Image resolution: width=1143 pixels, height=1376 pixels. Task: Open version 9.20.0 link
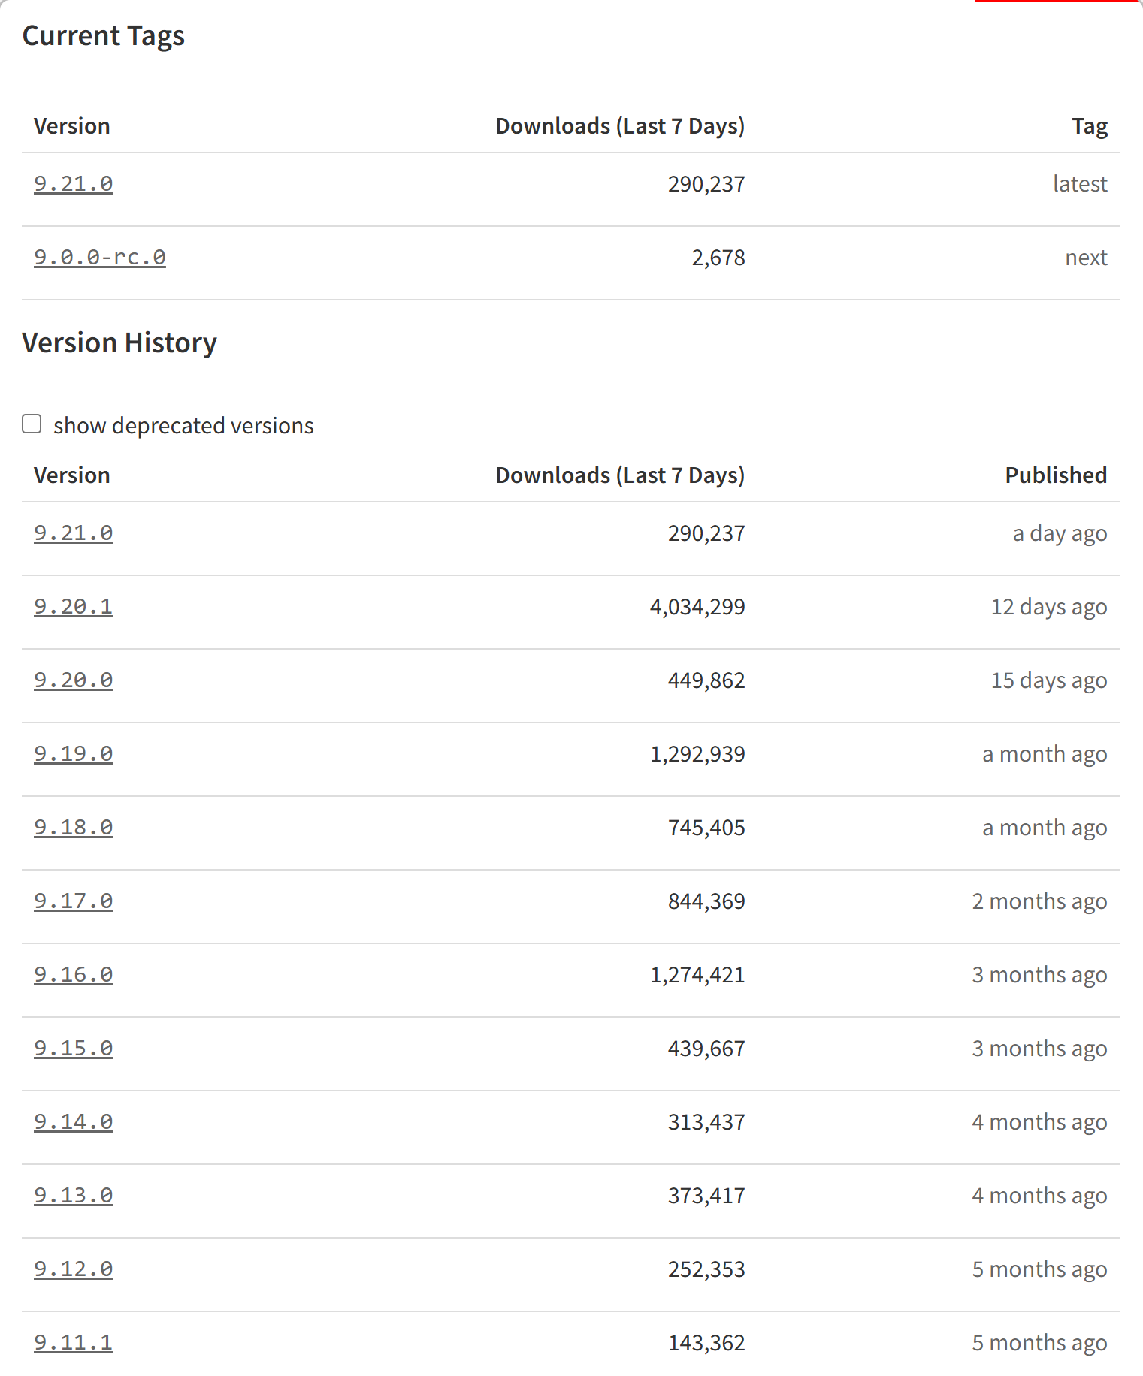tap(74, 680)
